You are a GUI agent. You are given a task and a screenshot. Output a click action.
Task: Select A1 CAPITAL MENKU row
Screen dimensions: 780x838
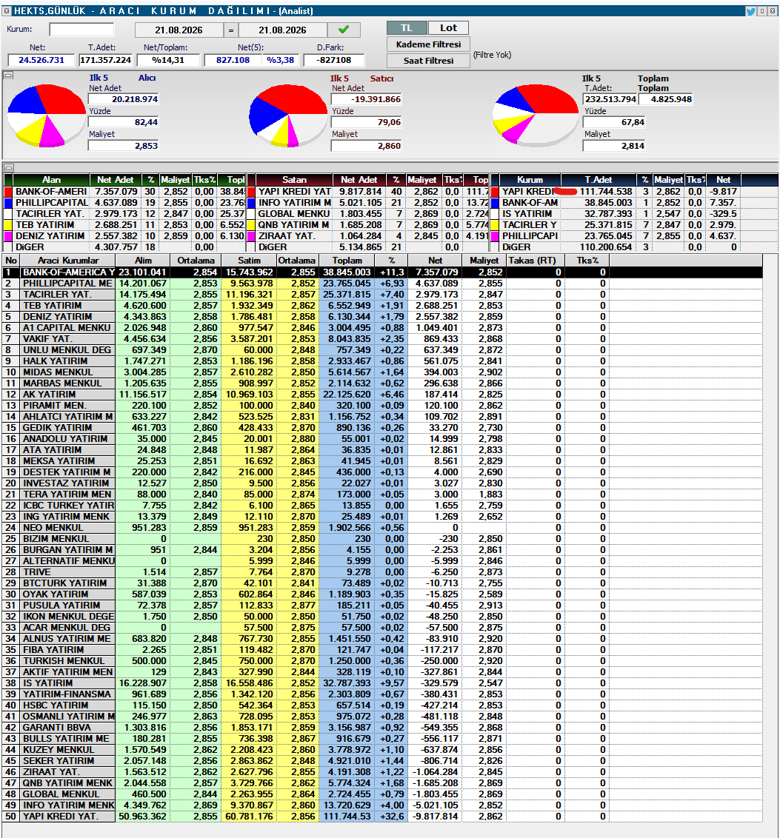382,328
